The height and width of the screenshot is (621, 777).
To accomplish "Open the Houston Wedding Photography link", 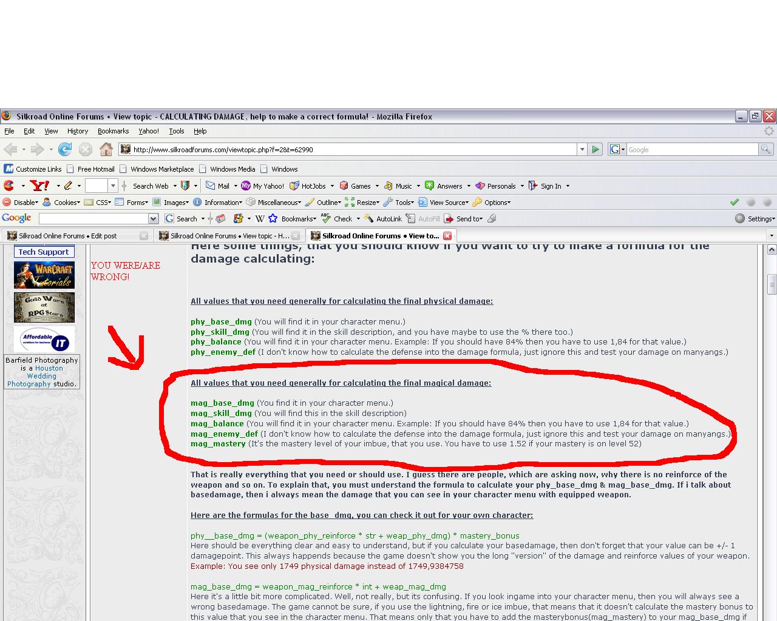I will click(42, 376).
